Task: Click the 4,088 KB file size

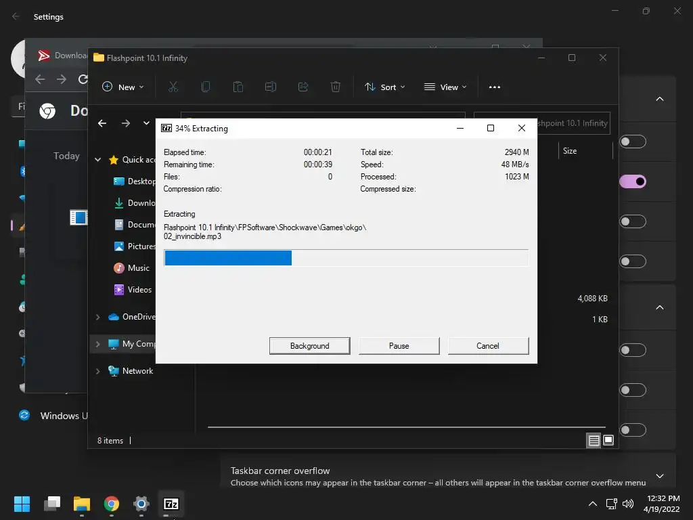Action: pos(592,299)
